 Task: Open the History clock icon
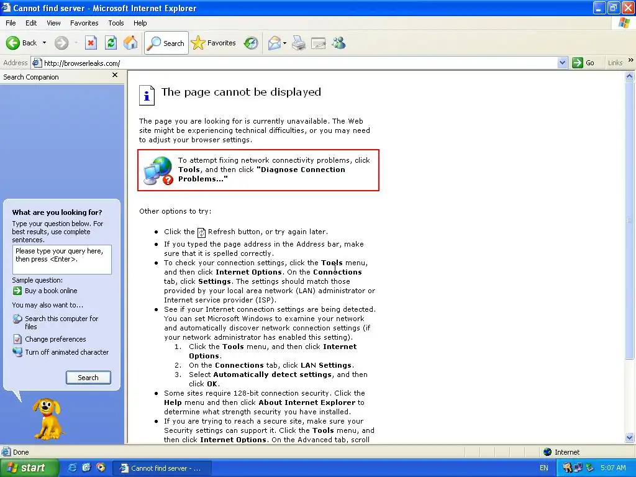pos(251,43)
